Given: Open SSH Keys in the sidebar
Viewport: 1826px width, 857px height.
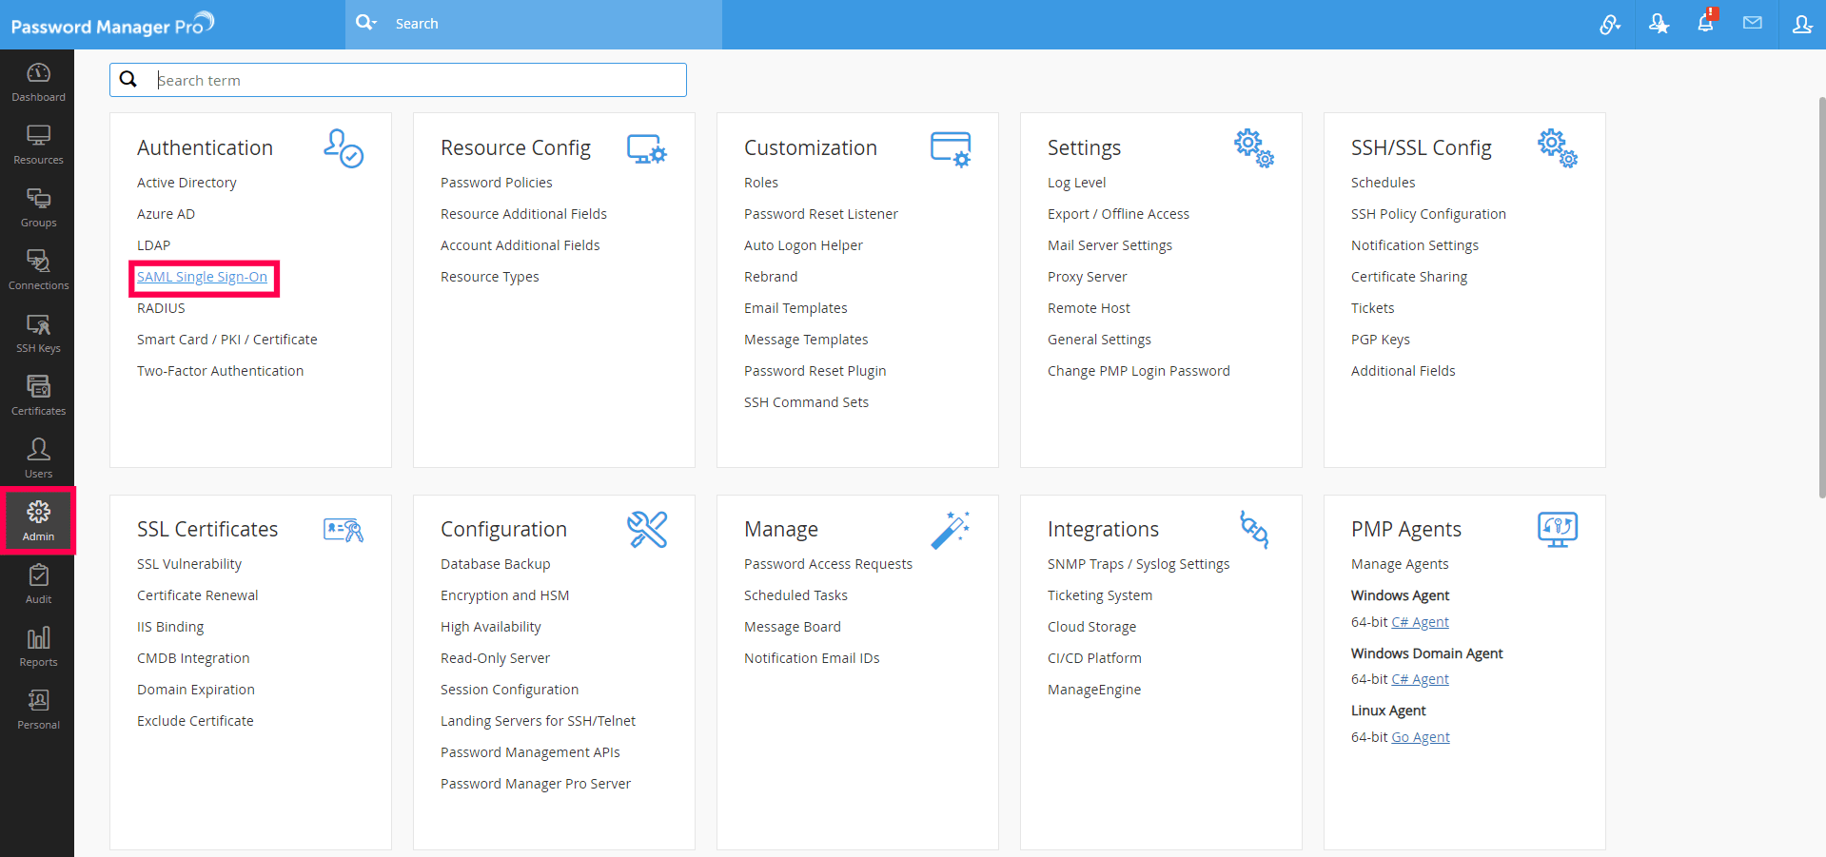Looking at the screenshot, I should pos(38,333).
